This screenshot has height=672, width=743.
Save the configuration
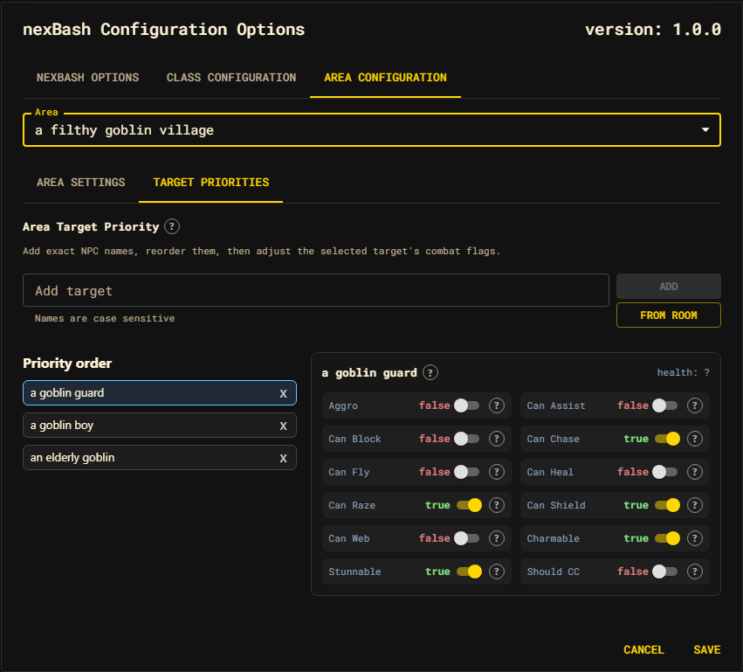pyautogui.click(x=707, y=649)
